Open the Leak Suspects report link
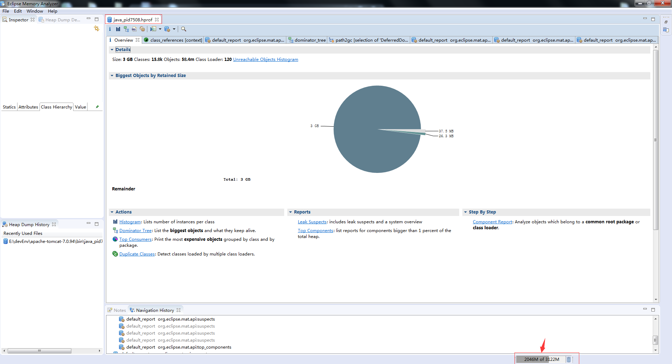672x364 pixels. pyautogui.click(x=311, y=222)
